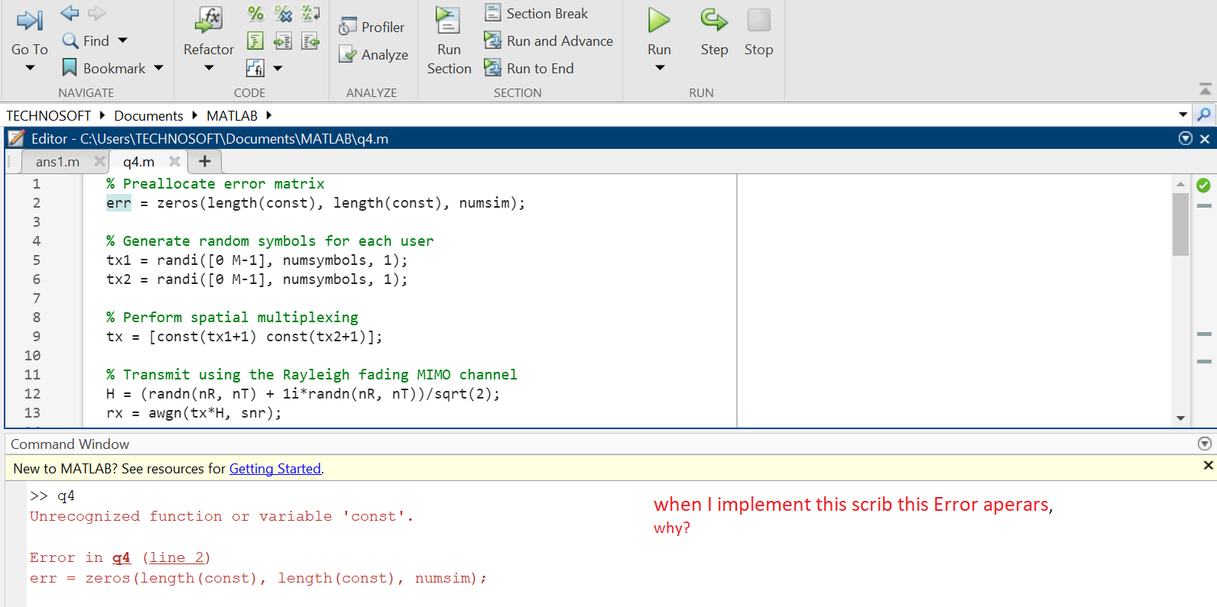Select TECHNOSOFT in the folder path

[x=48, y=115]
